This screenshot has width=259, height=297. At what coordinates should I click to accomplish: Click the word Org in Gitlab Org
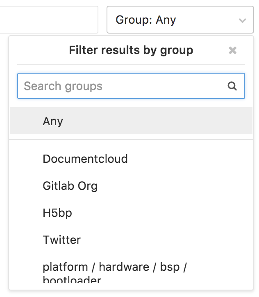pos(88,186)
